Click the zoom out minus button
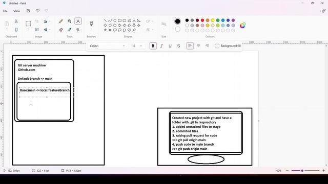This screenshot has width=328, height=184. tap(287, 170)
